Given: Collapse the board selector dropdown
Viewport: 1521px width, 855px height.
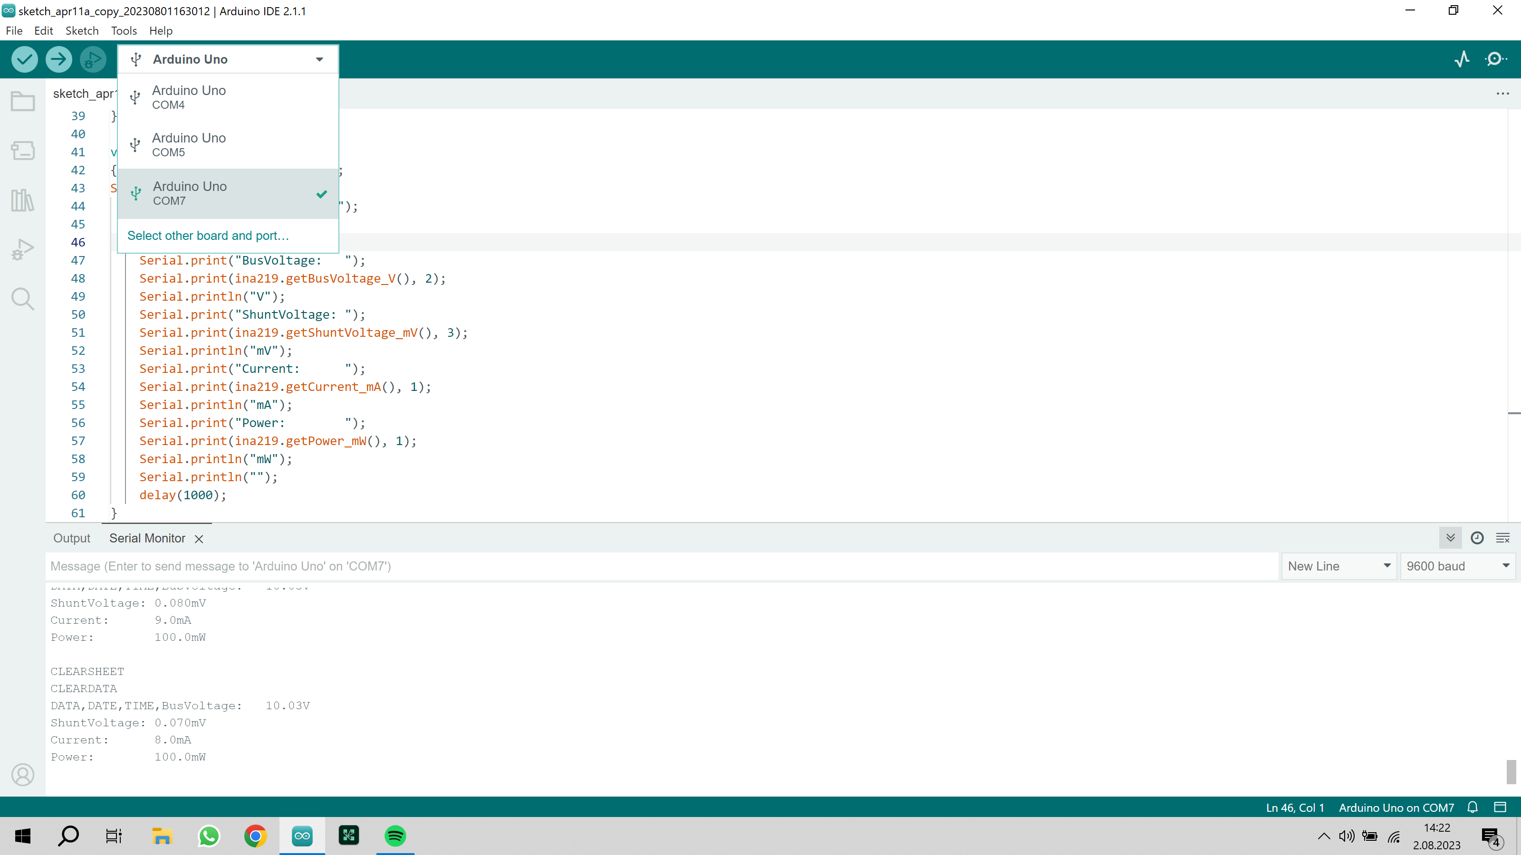Looking at the screenshot, I should (319, 59).
